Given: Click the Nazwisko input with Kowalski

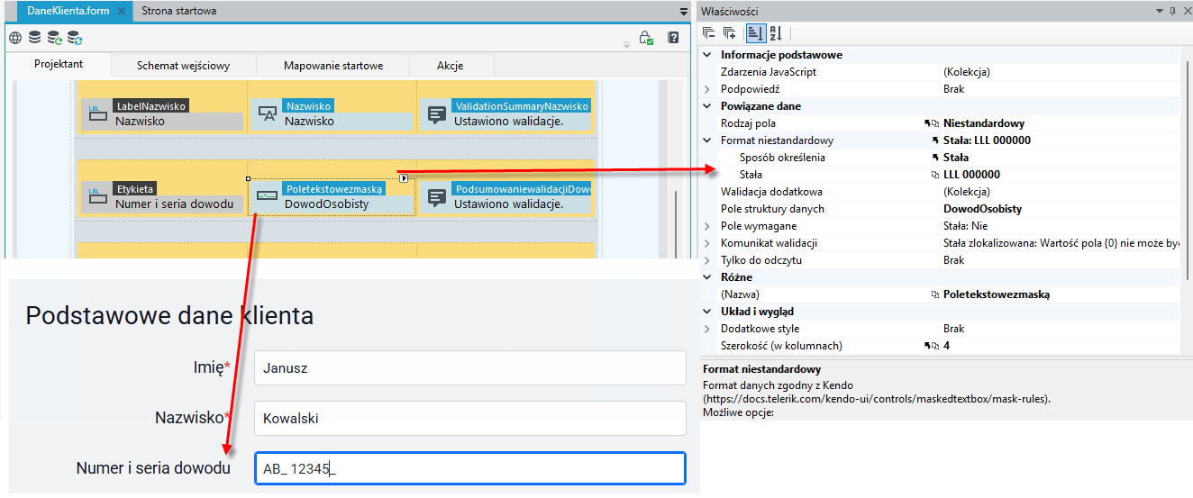Looking at the screenshot, I should pos(470,418).
